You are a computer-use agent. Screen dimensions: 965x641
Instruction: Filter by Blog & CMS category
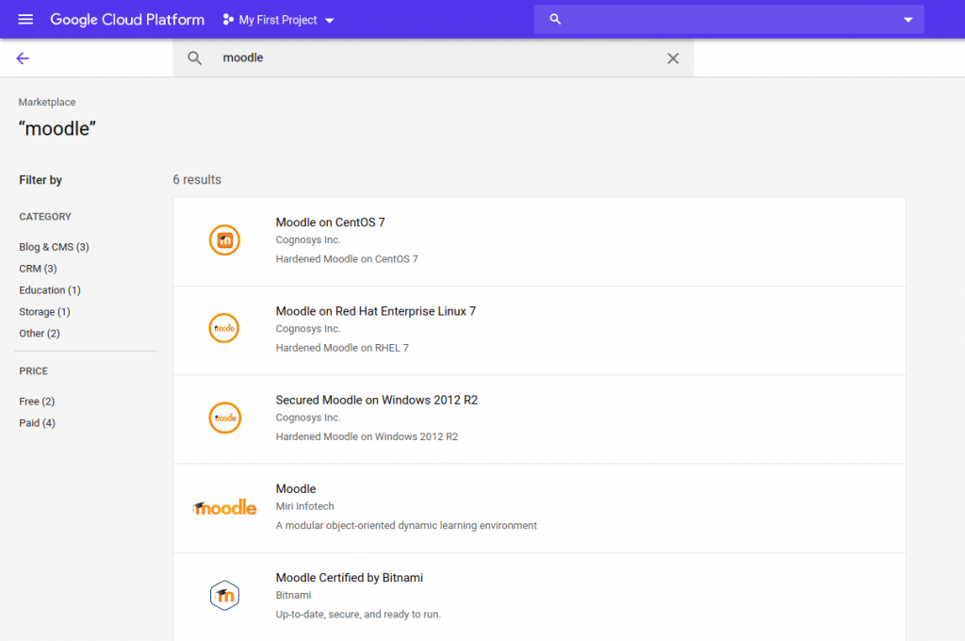click(54, 247)
